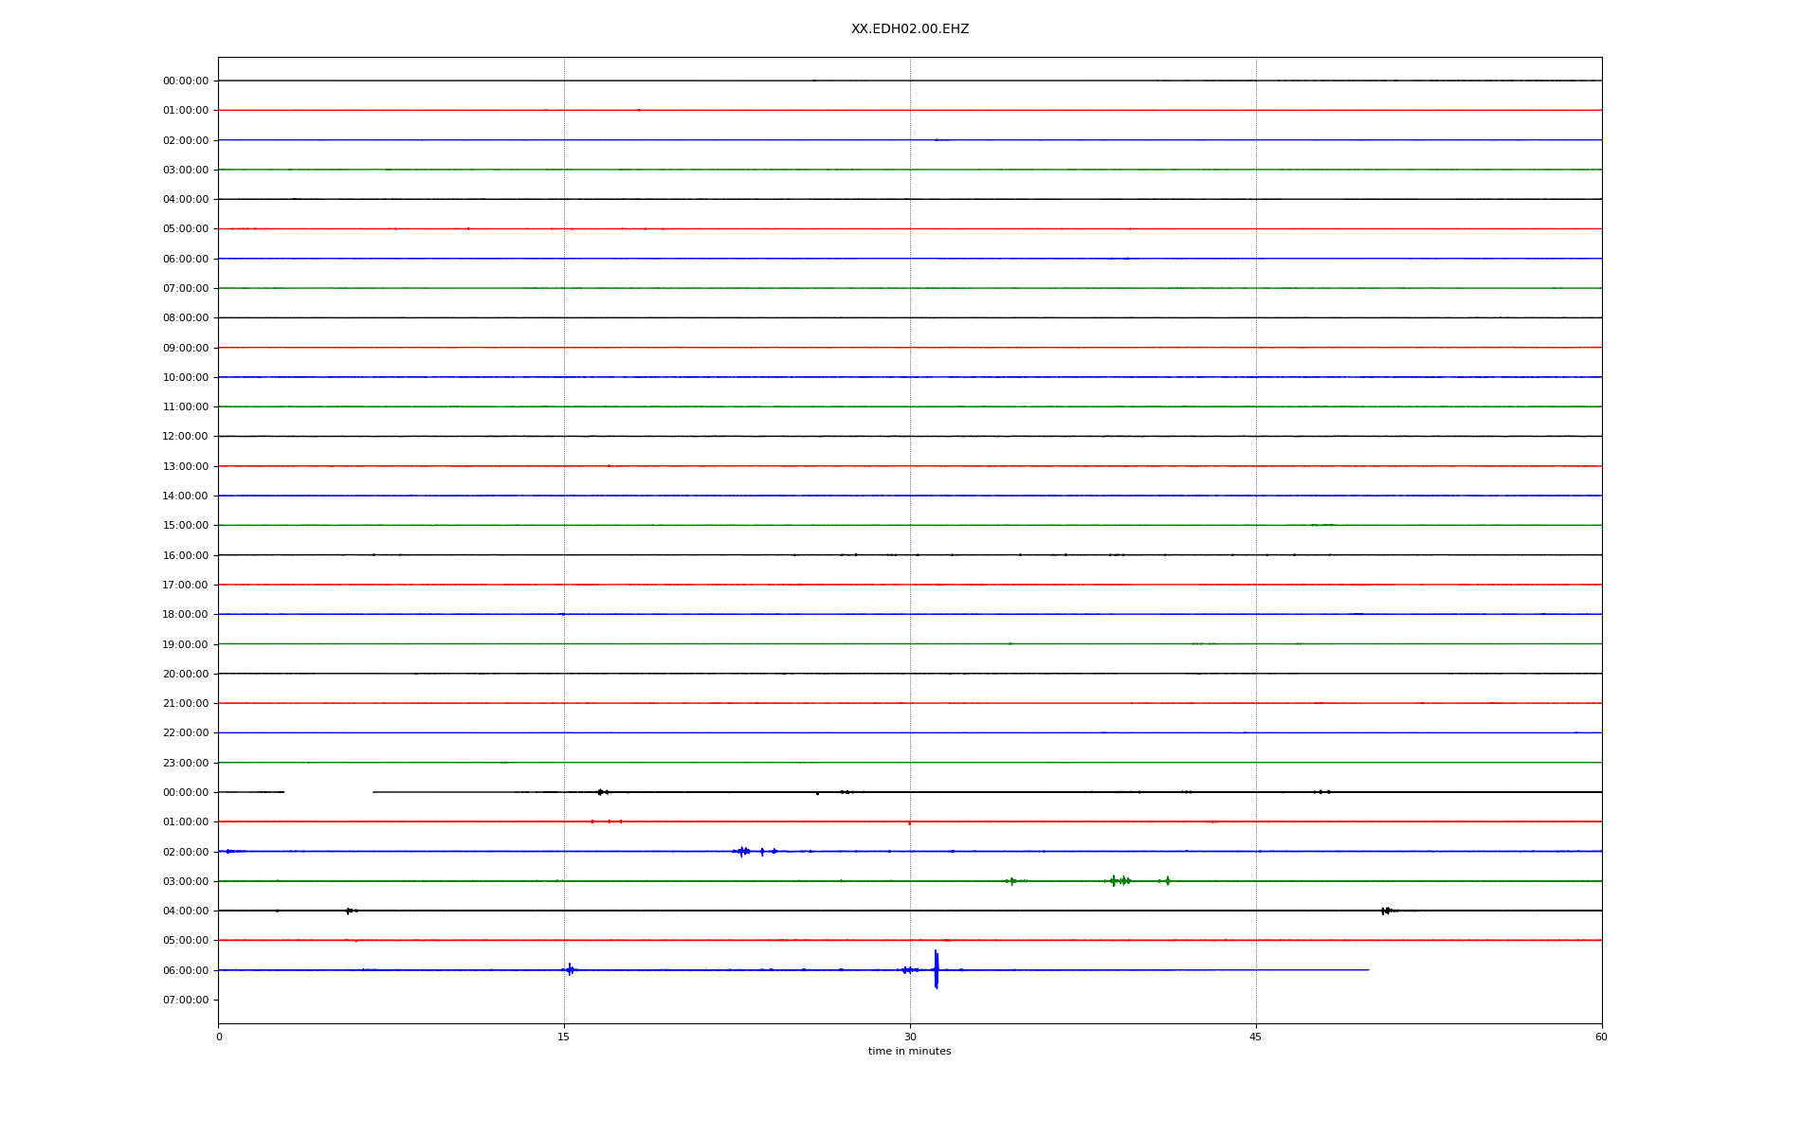The image size is (1820, 1137).
Task: Click the blue waveform burst near minute 23
Action: click(x=742, y=851)
